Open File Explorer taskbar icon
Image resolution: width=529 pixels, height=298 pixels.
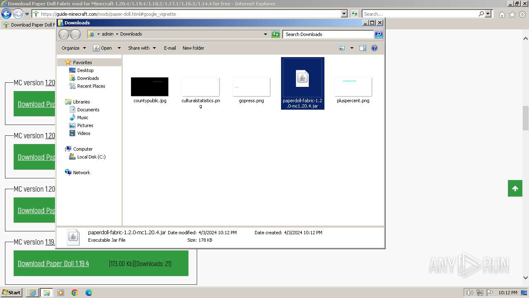(46, 293)
